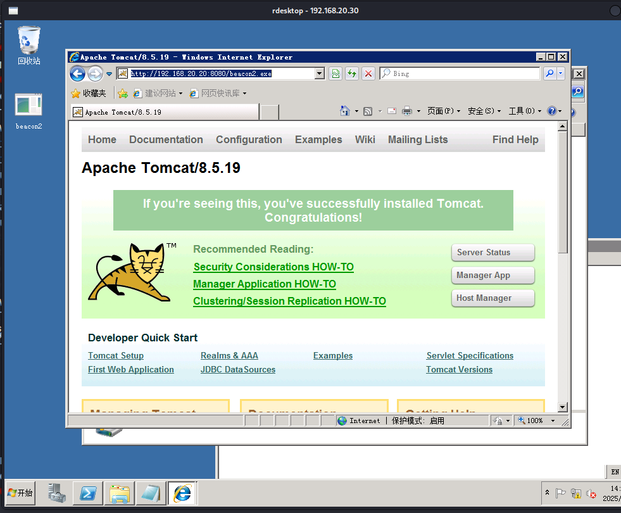Open the file explorer taskbar icon

pos(120,493)
